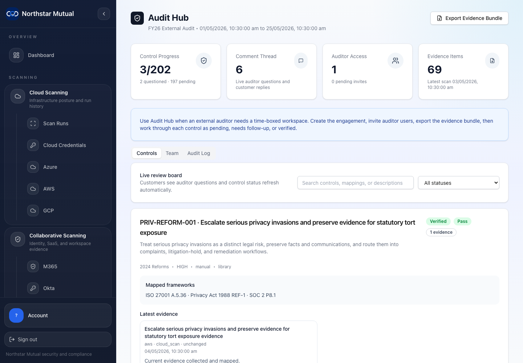Click the 1 evidence badge
The height and width of the screenshot is (363, 523).
coord(441,232)
